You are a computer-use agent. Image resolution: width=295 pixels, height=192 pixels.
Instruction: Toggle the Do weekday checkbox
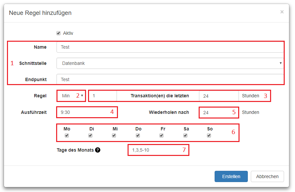138,135
